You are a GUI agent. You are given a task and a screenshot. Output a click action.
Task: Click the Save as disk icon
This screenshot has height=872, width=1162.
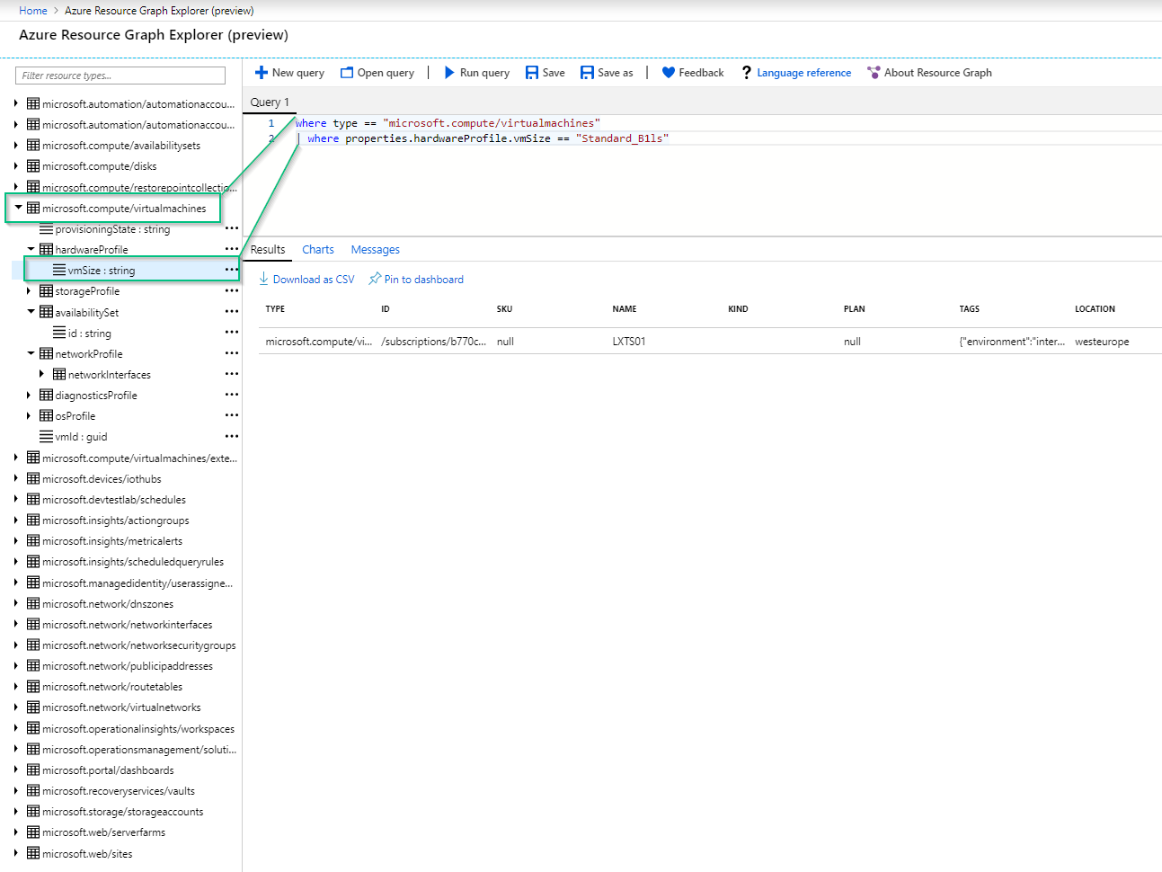tap(587, 73)
